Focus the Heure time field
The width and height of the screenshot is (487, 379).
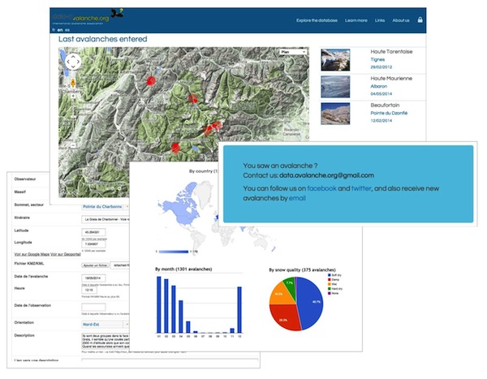[x=89, y=290]
